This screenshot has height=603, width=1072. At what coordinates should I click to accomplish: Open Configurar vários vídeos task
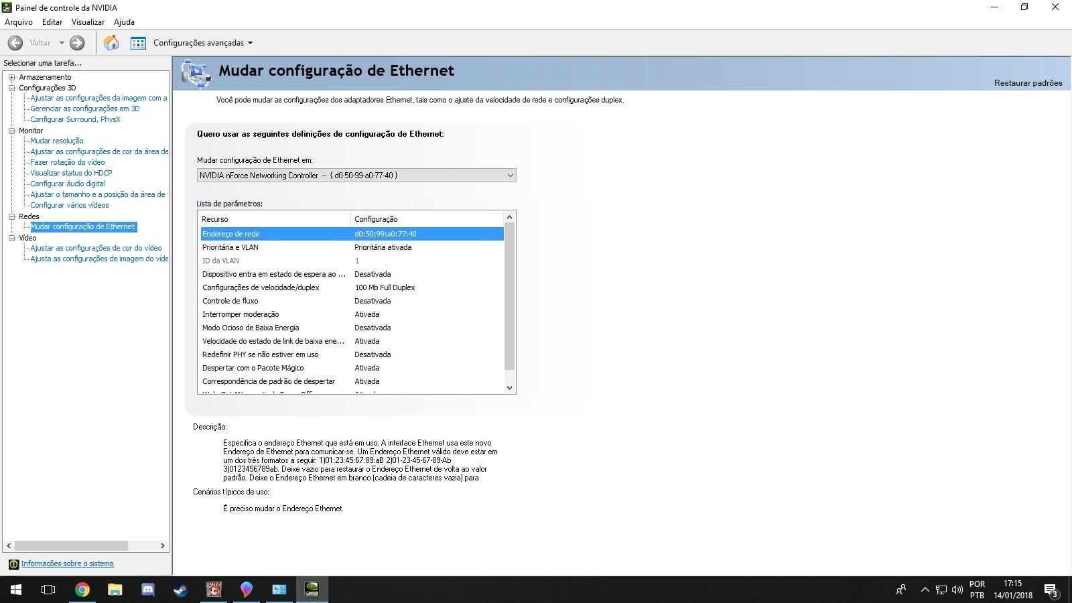(70, 205)
